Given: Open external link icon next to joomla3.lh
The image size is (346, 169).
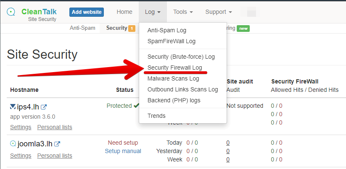Looking at the screenshot, I should tap(57, 144).
